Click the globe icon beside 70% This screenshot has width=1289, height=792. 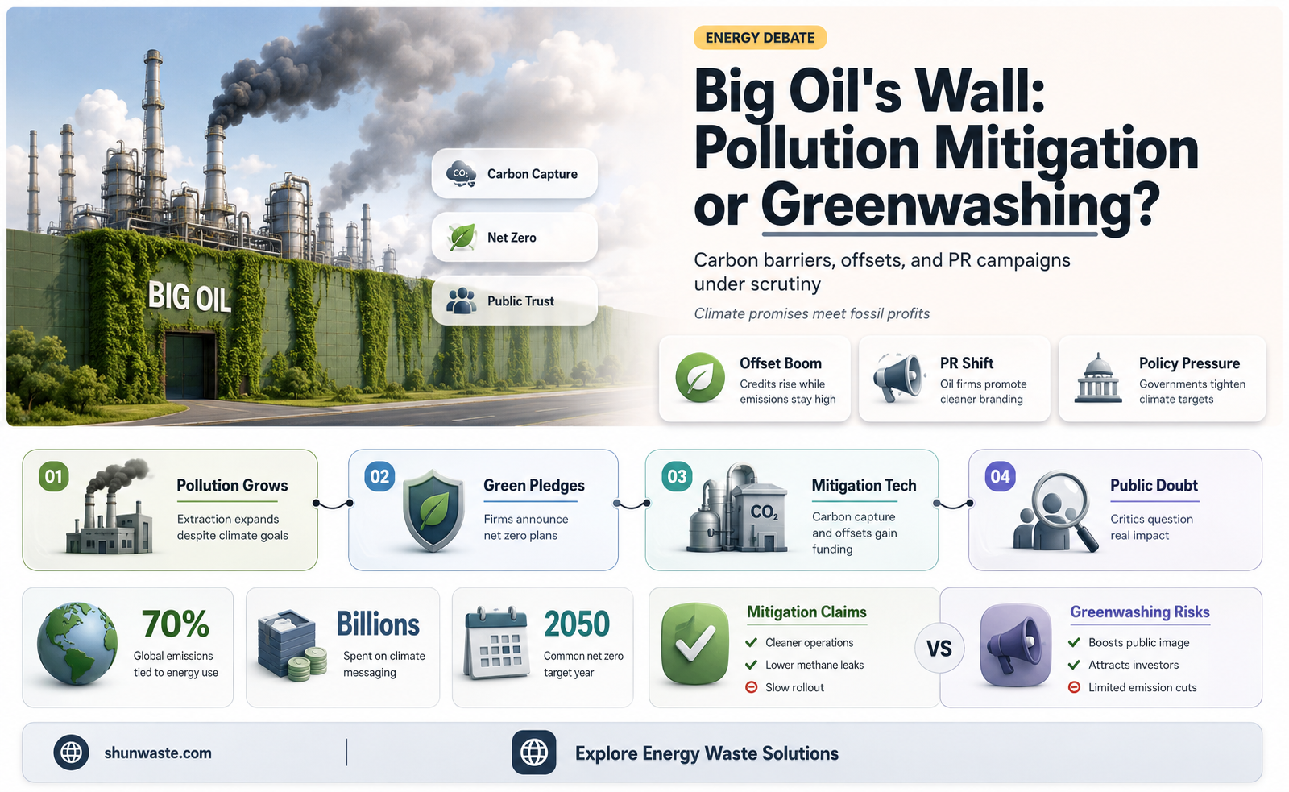point(77,644)
